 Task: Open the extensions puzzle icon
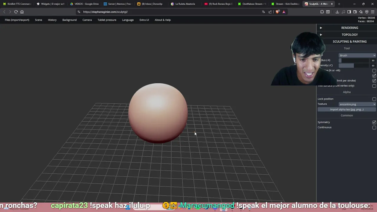pos(322,12)
